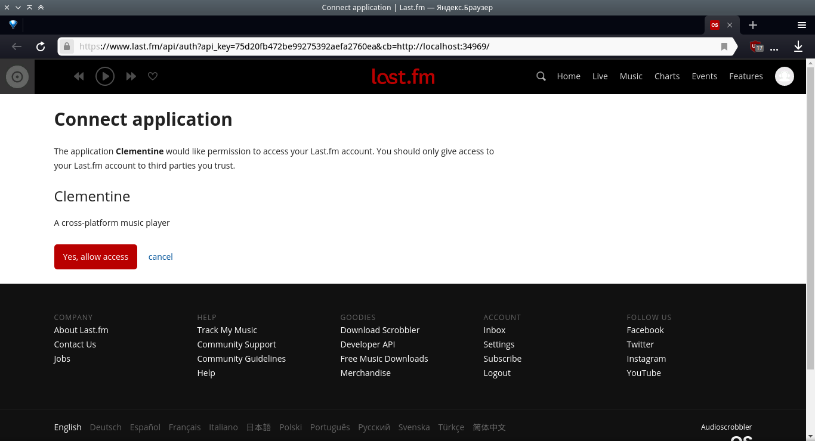Open the Home navigation item
This screenshot has height=441, width=815.
pos(569,76)
